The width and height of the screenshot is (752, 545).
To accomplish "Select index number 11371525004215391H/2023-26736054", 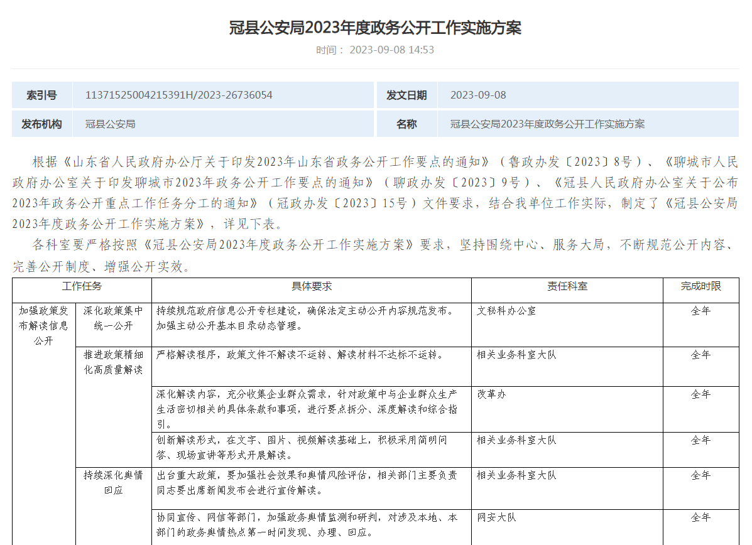I will [179, 95].
